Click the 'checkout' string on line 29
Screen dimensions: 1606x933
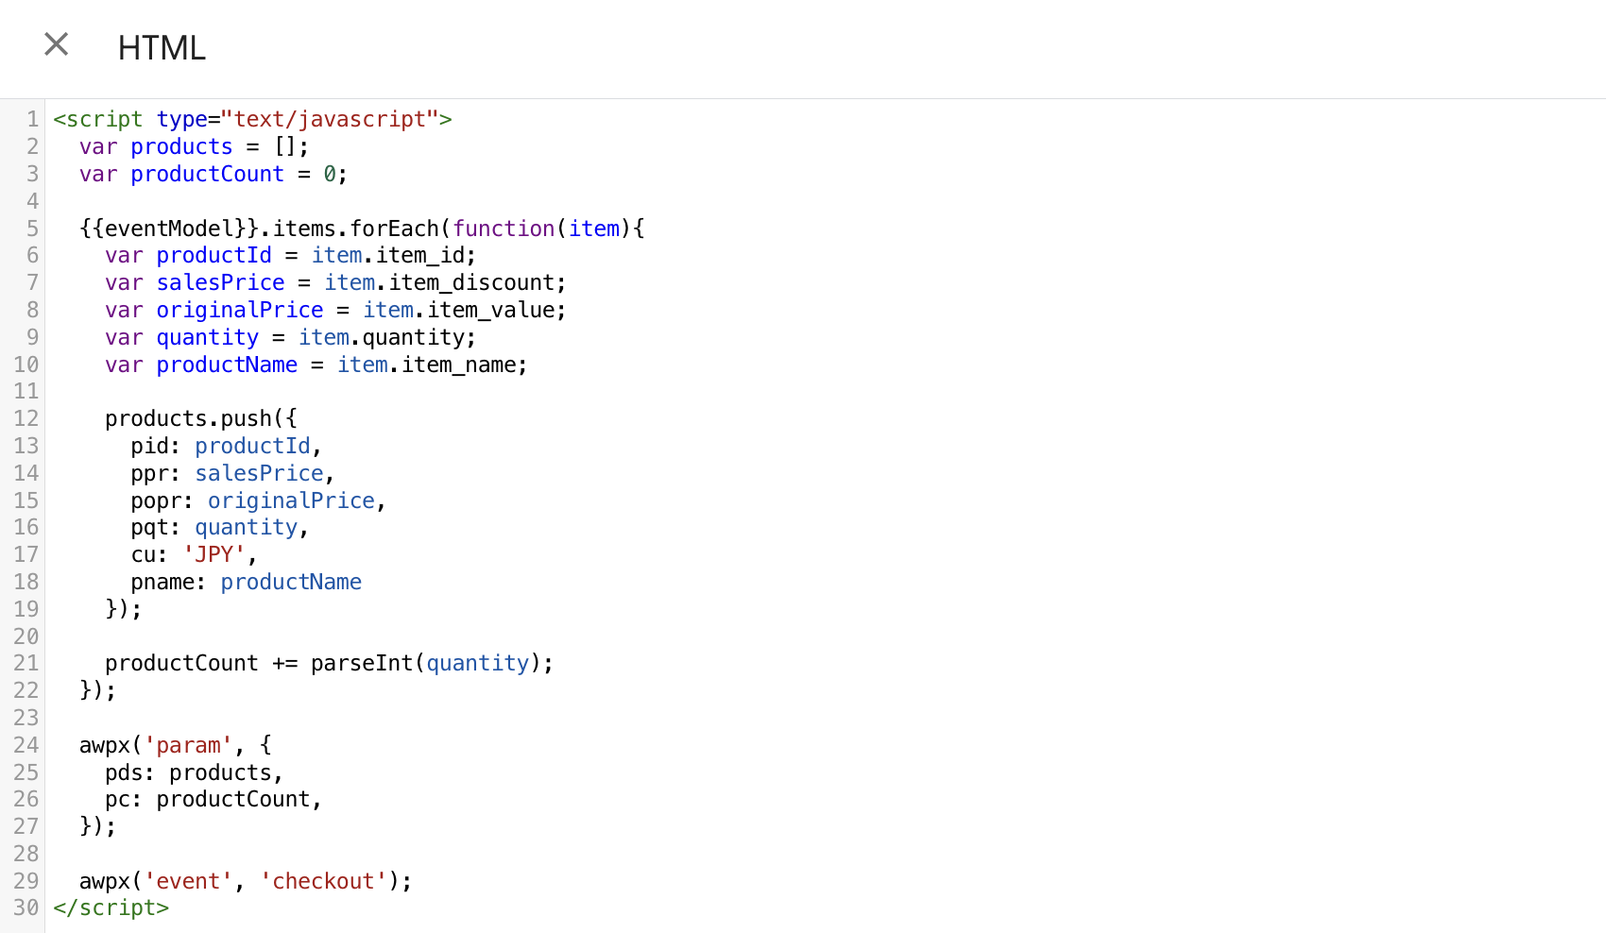pos(323,881)
